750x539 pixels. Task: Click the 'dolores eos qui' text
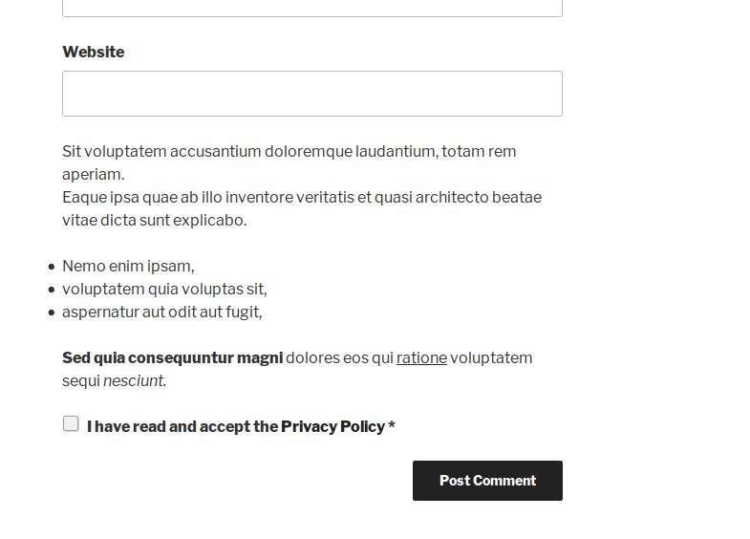339,358
